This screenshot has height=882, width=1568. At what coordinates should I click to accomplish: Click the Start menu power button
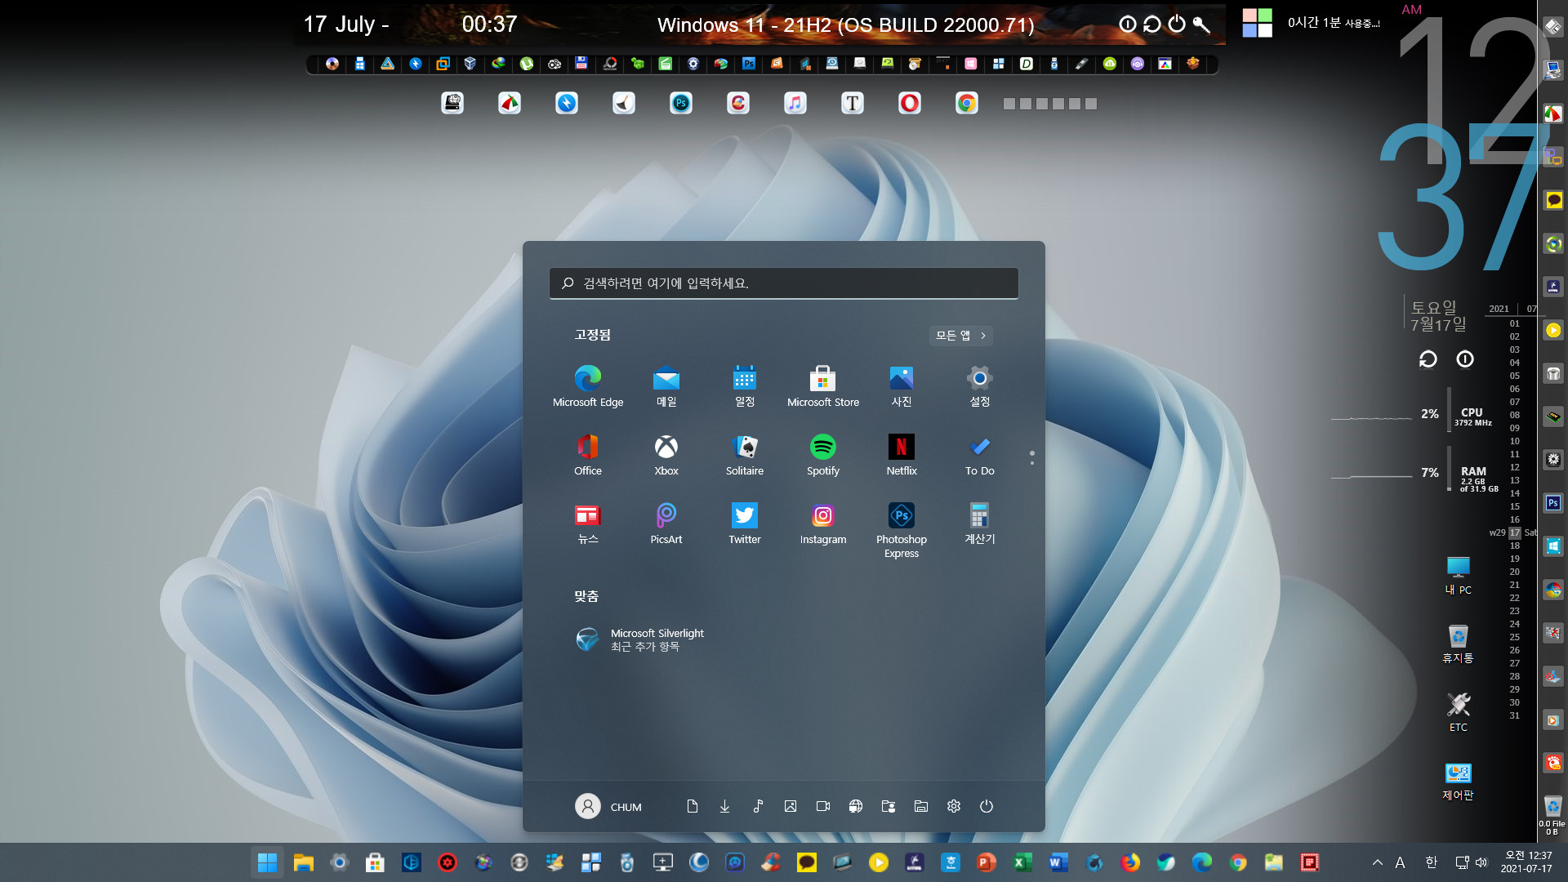(987, 807)
